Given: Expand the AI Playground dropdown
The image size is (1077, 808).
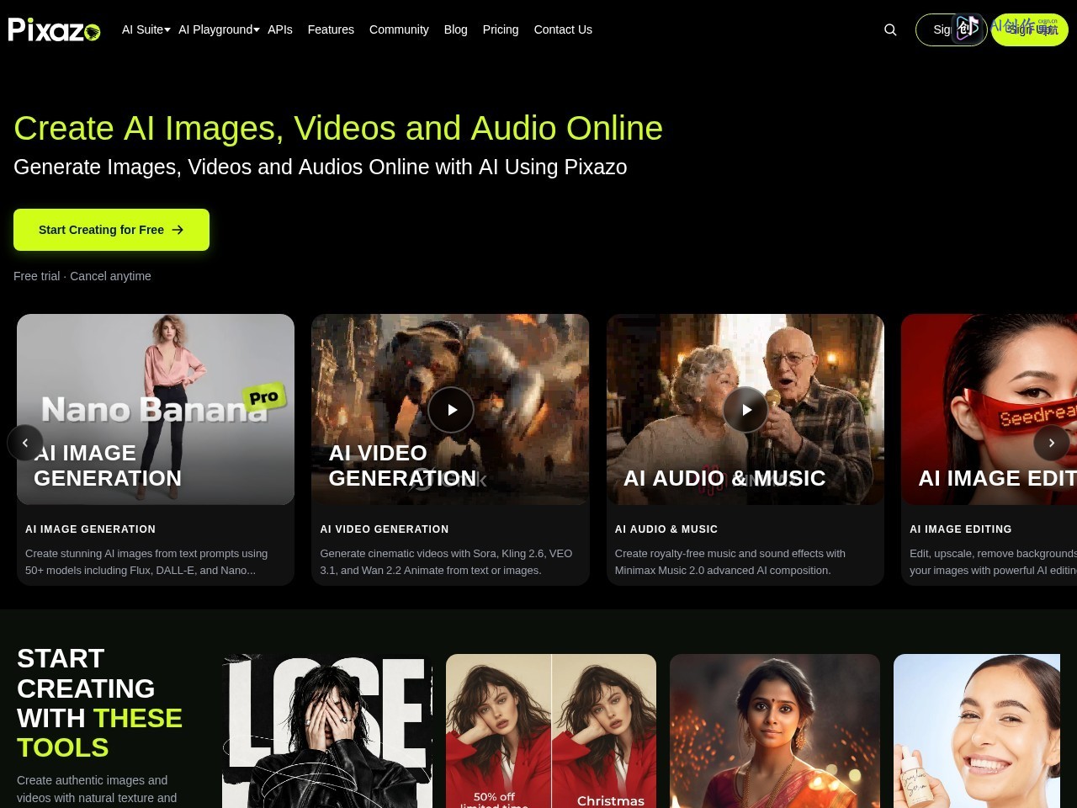Looking at the screenshot, I should click(x=219, y=29).
